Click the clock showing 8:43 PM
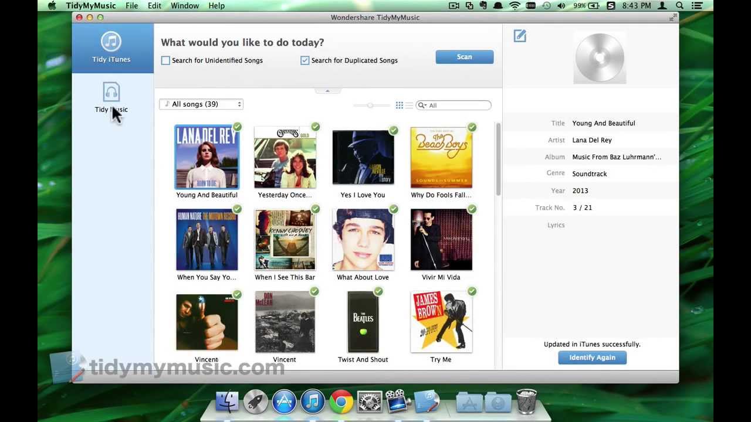The image size is (751, 422). tap(637, 6)
